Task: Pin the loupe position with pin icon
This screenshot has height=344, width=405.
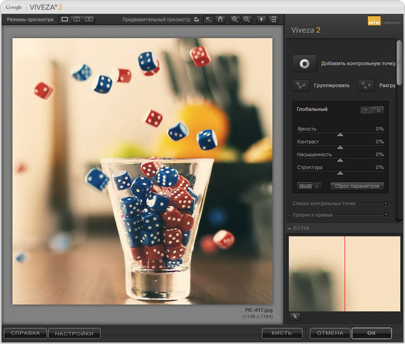Action: (x=295, y=316)
